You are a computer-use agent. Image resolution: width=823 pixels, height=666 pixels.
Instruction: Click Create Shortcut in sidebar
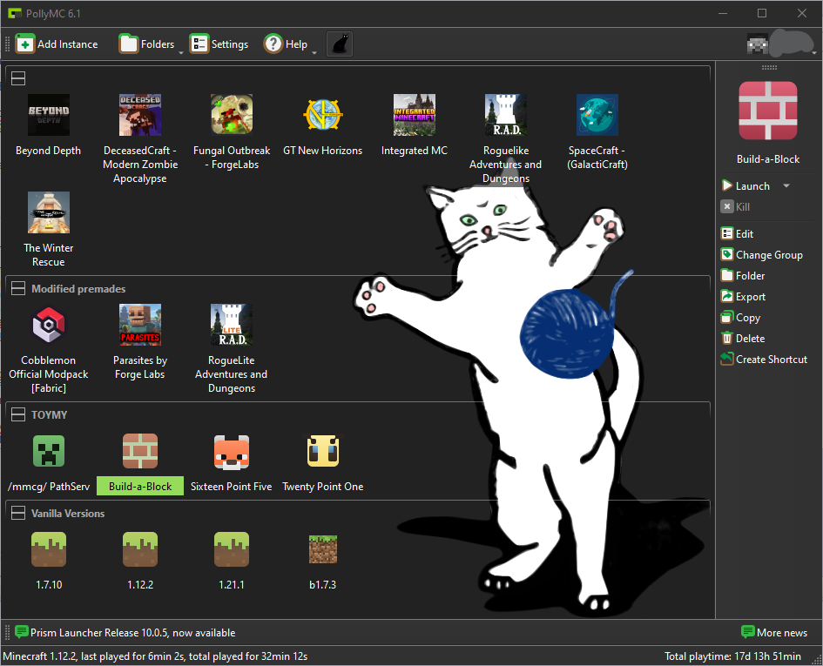[x=764, y=360]
